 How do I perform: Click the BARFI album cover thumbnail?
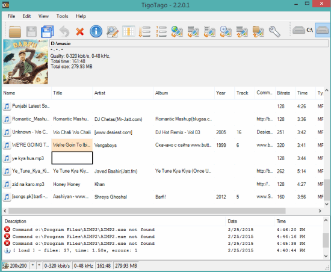point(25,61)
